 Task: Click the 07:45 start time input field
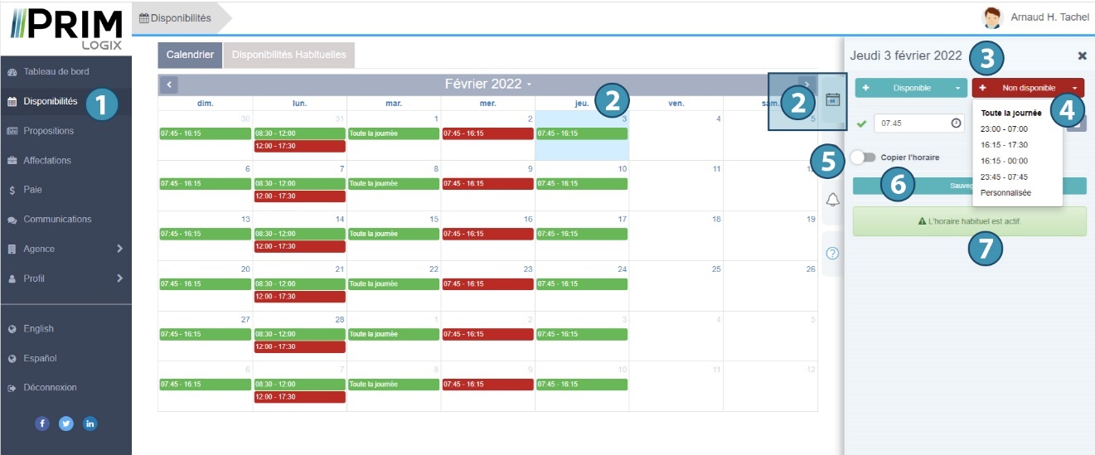pos(912,123)
